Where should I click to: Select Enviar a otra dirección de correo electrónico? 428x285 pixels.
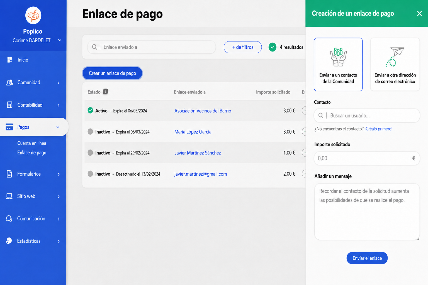pos(395,65)
